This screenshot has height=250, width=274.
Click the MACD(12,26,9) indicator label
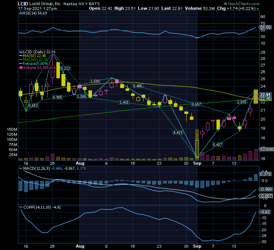(36, 169)
